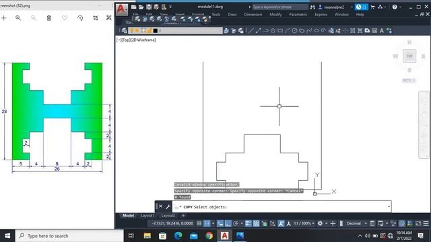Select the Spline tool
Viewport: 431px width, 242px height.
309,31
